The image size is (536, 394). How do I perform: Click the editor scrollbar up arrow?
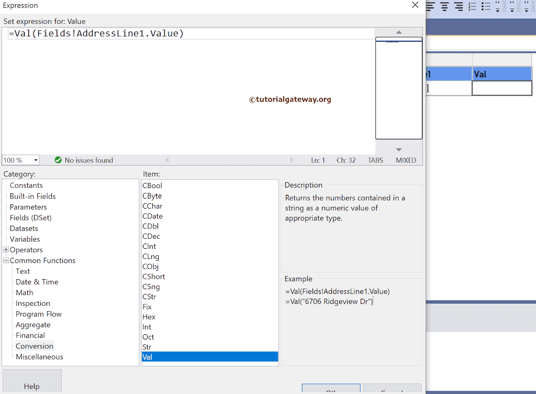(398, 32)
